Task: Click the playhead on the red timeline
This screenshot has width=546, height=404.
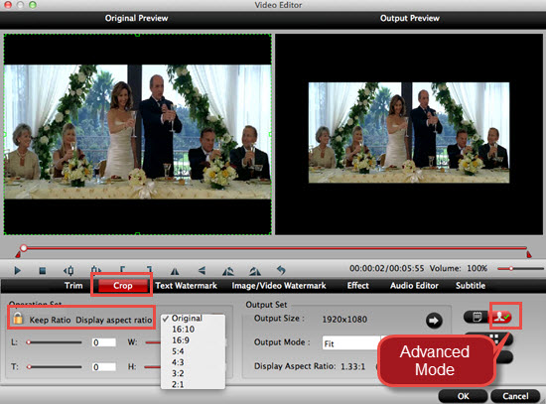Action: click(x=24, y=248)
